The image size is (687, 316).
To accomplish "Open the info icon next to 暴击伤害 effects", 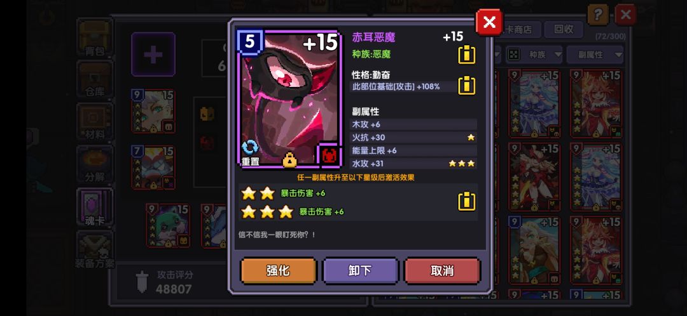I will (x=467, y=202).
